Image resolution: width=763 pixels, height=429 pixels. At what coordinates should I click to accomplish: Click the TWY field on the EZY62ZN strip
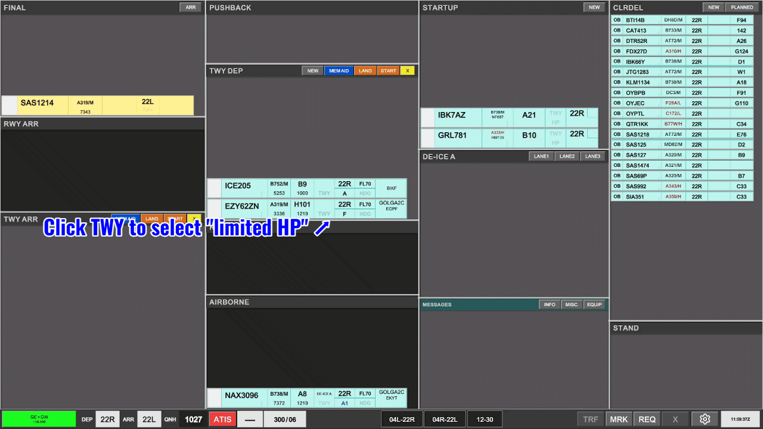point(324,214)
